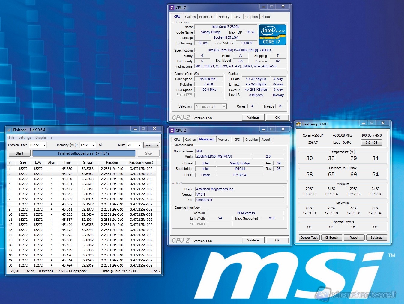Click title bar icon of CPU-Z processor window
The height and width of the screenshot is (304, 404).
[172, 7]
